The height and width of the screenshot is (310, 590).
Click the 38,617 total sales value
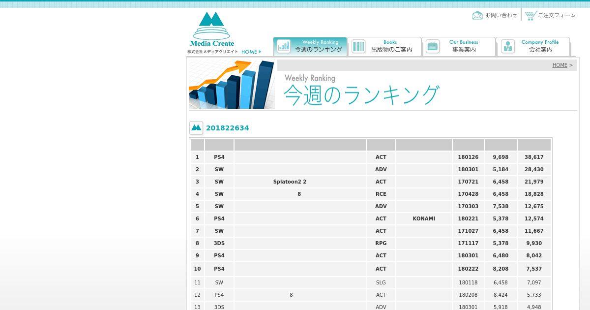coord(534,157)
